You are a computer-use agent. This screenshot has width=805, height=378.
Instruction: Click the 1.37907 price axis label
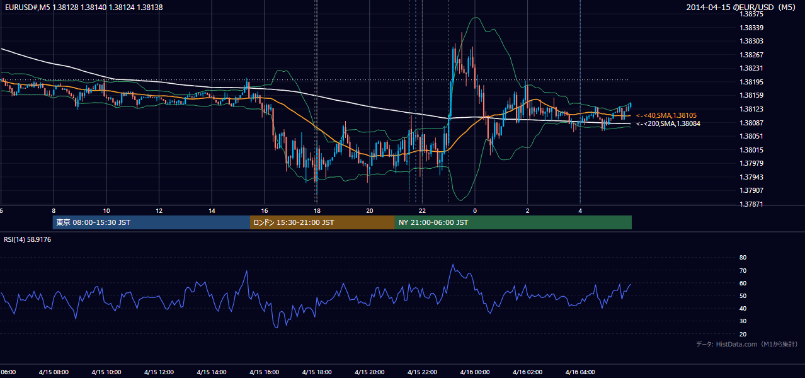point(751,190)
